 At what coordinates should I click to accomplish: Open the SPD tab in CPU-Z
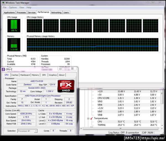44,75
